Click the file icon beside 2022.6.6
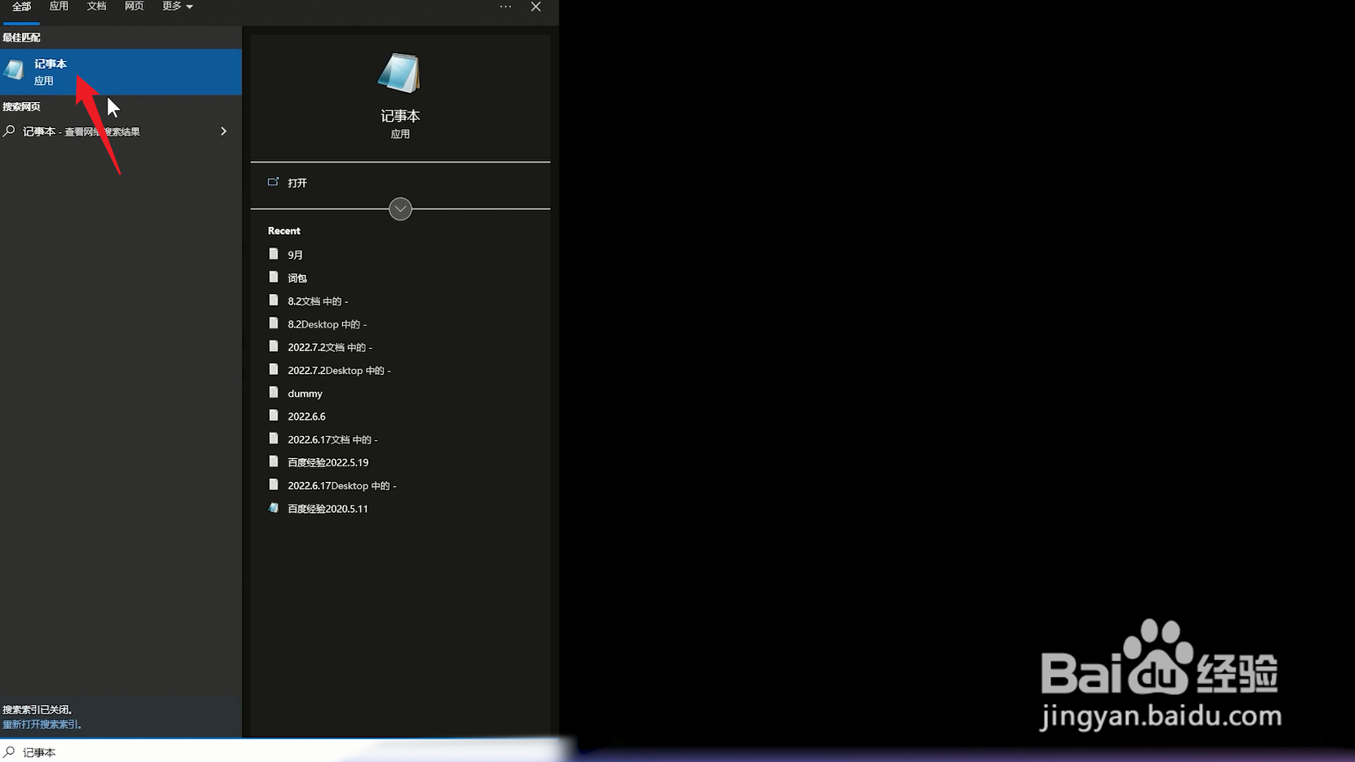The image size is (1355, 762). point(274,415)
